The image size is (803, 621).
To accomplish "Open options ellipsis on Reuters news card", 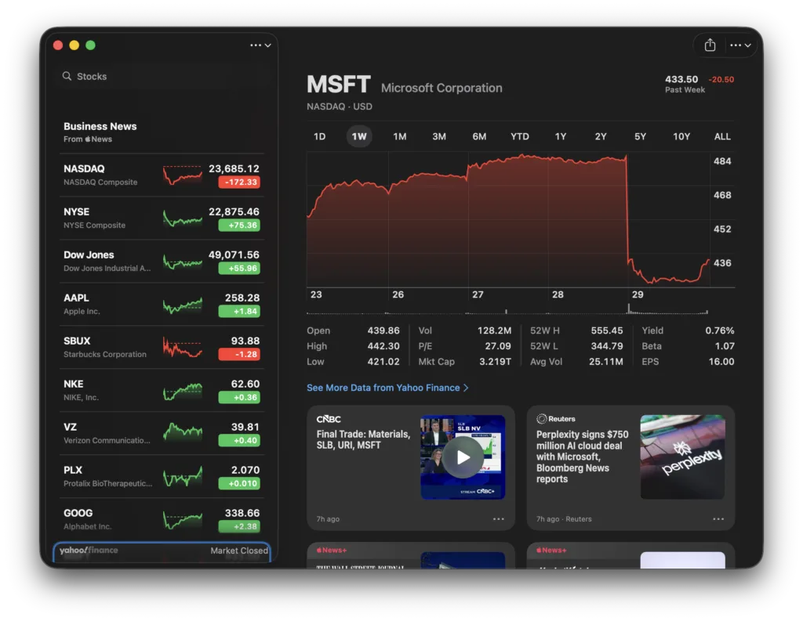I will [x=718, y=518].
